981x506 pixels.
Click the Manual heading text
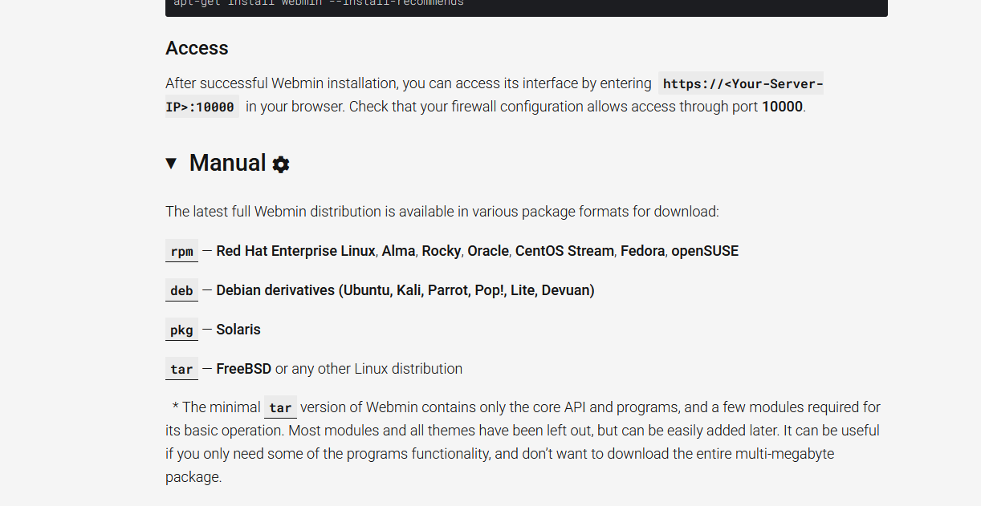click(x=227, y=164)
